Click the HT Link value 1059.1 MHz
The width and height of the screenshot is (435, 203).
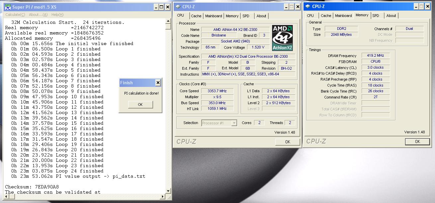(217, 109)
